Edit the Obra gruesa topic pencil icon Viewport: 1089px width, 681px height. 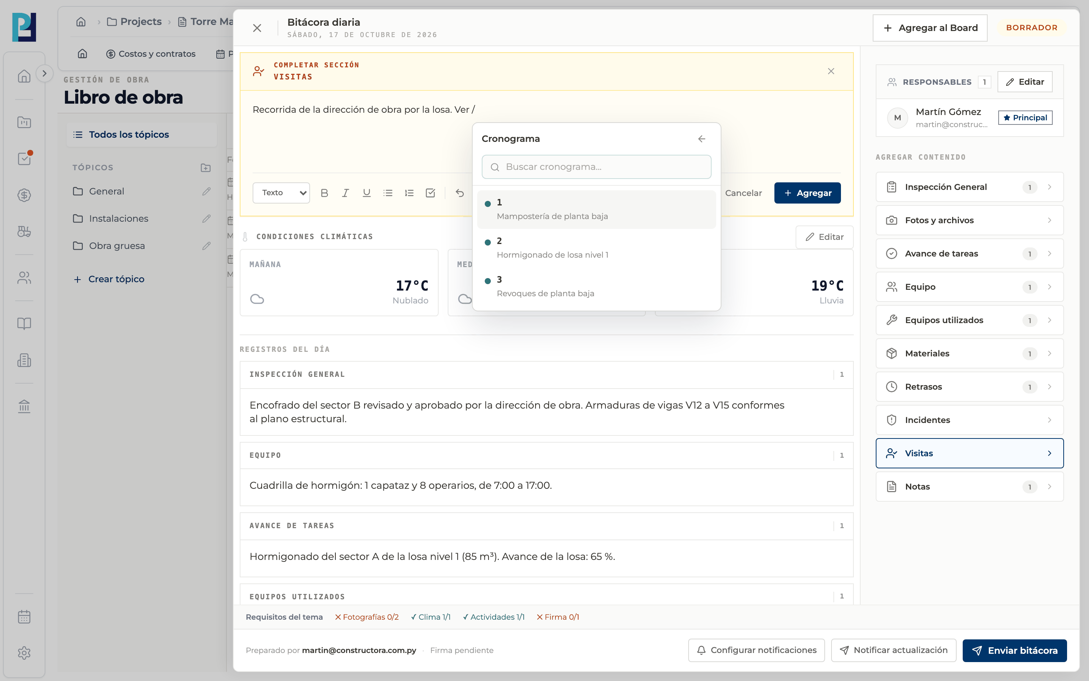point(206,246)
